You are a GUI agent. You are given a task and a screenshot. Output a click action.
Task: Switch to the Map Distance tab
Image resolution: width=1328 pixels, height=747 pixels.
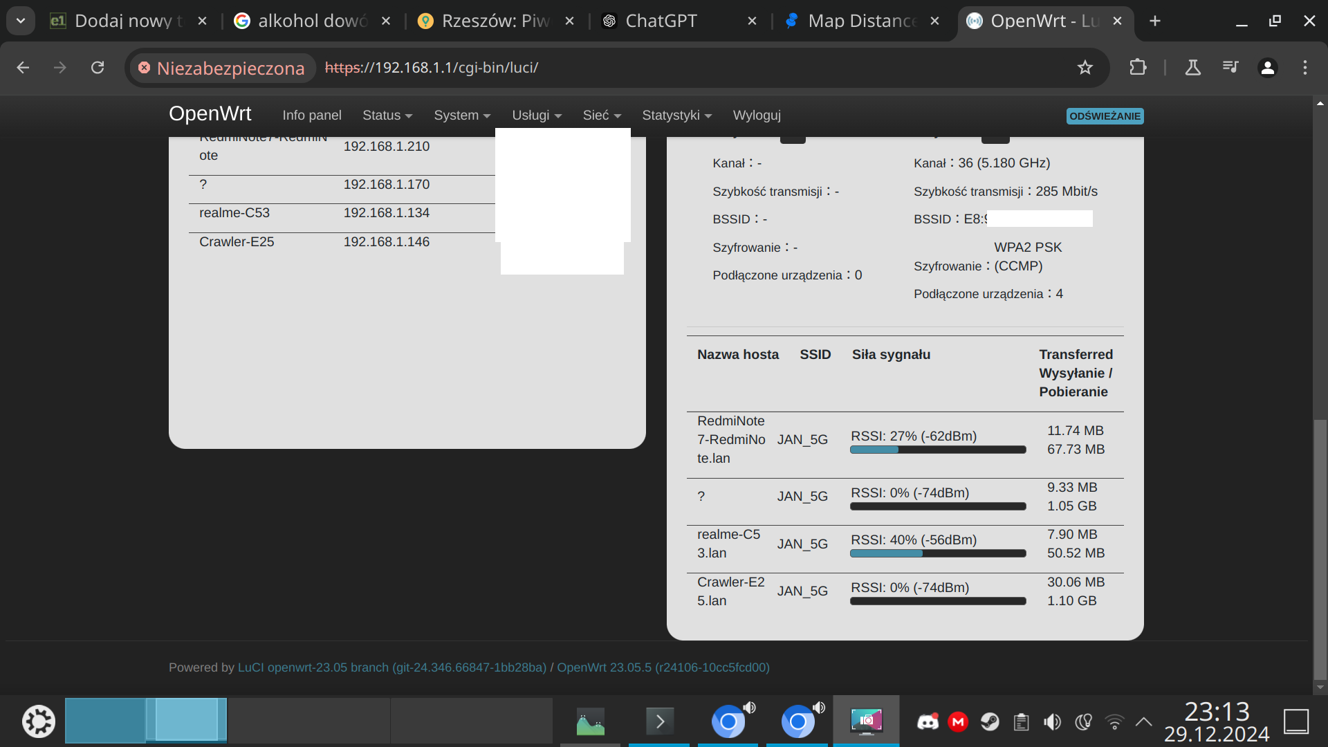(x=863, y=21)
